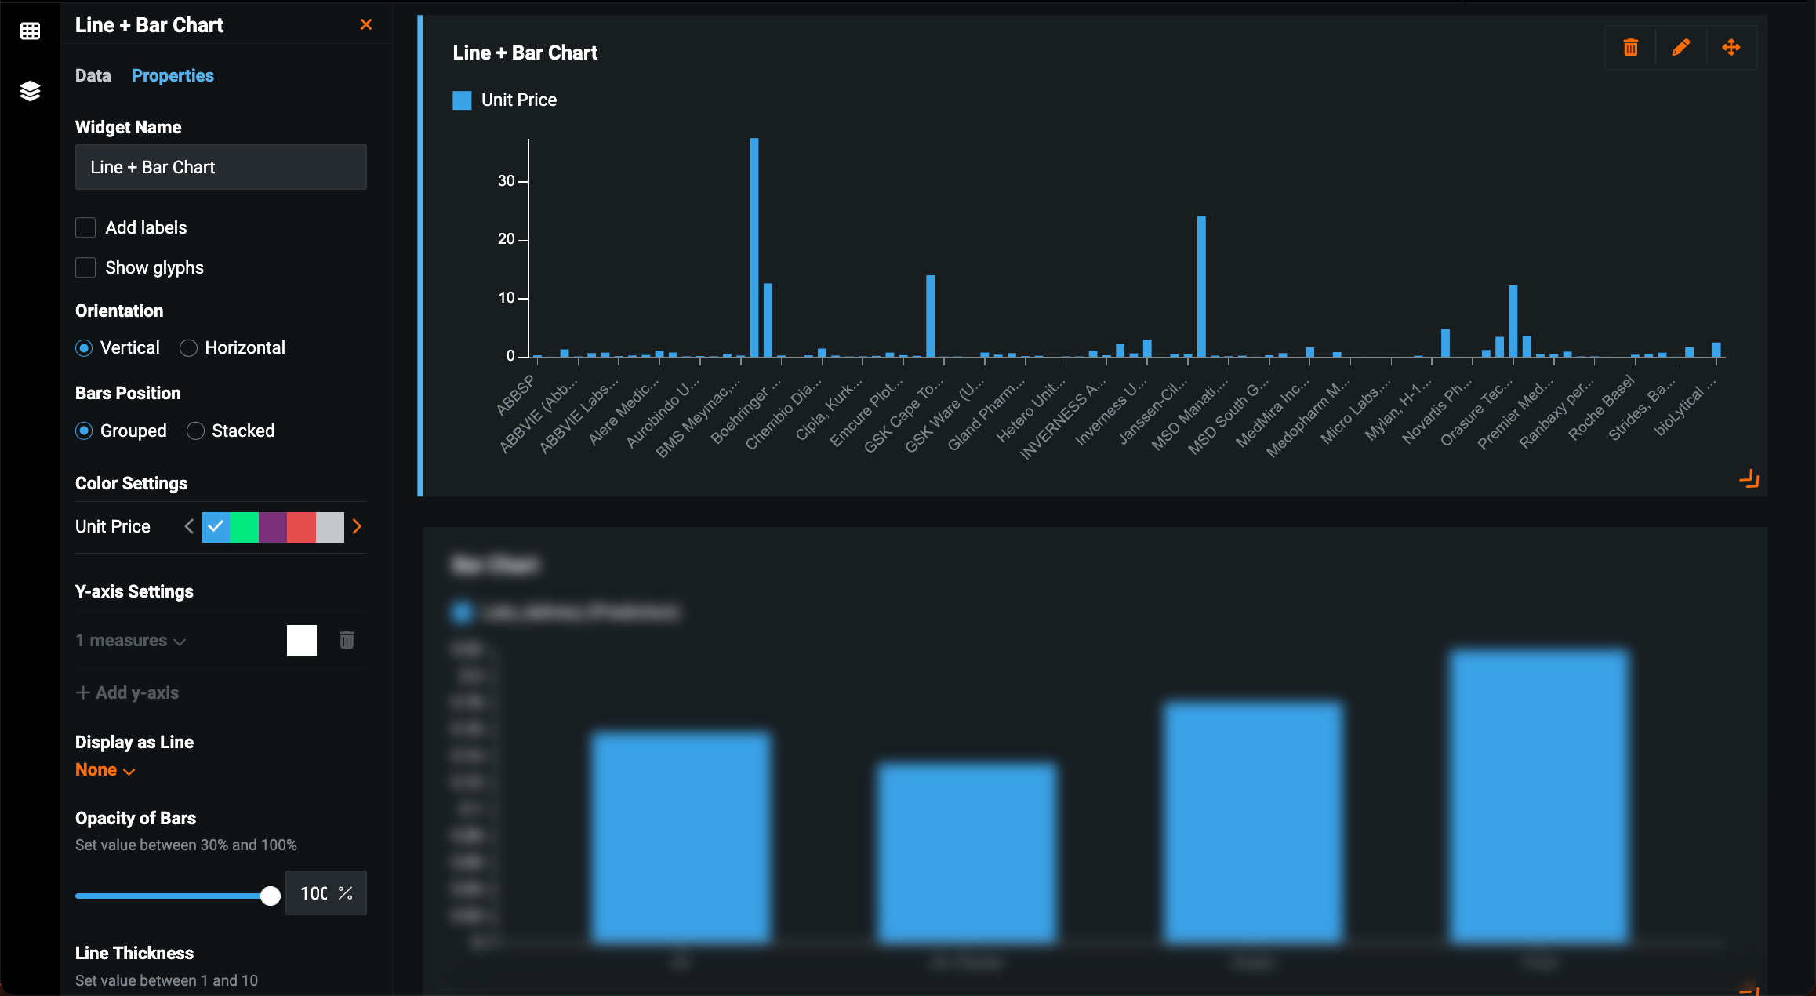Pick the green color swatch for Unit Price
Screen dimensions: 1816x996
(244, 527)
